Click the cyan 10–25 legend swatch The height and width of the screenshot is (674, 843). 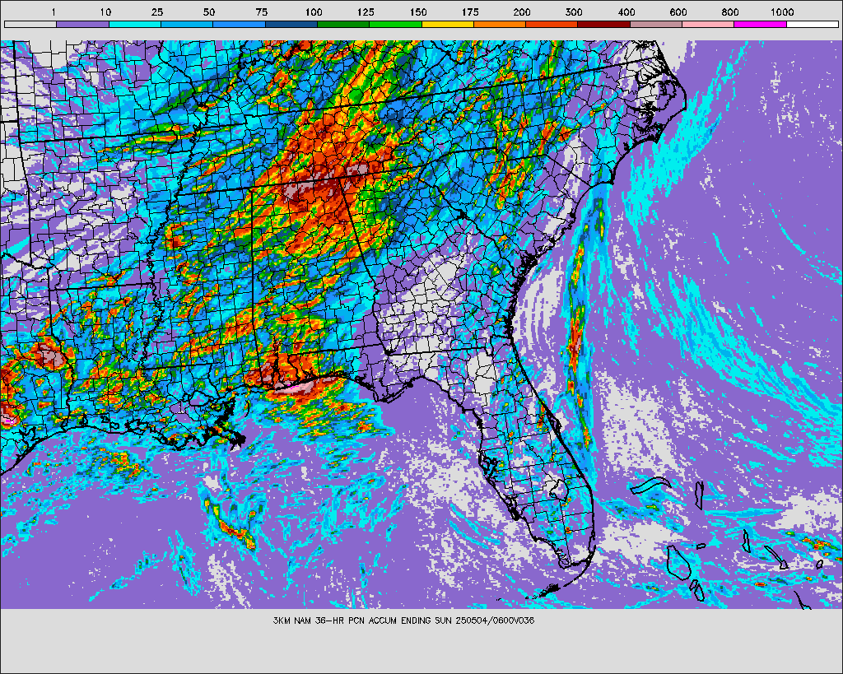[135, 24]
